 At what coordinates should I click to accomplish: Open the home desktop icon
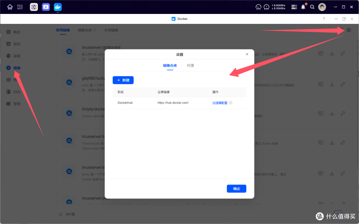10,7
